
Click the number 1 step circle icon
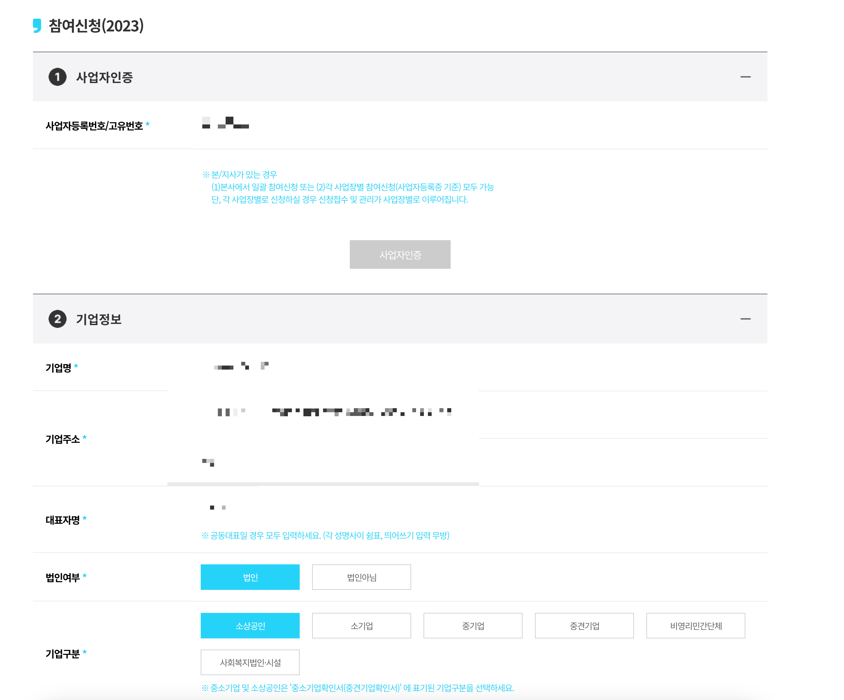58,77
